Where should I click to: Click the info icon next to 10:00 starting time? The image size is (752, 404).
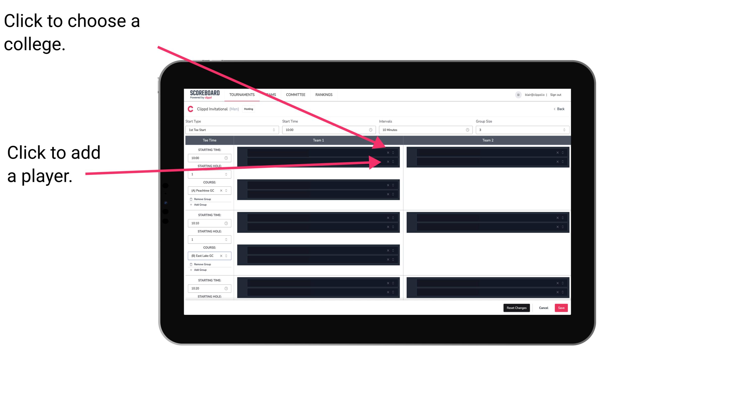point(227,158)
